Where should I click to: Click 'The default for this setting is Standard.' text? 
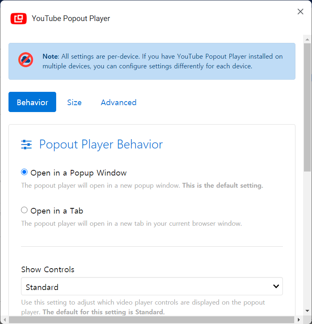pyautogui.click(x=103, y=312)
